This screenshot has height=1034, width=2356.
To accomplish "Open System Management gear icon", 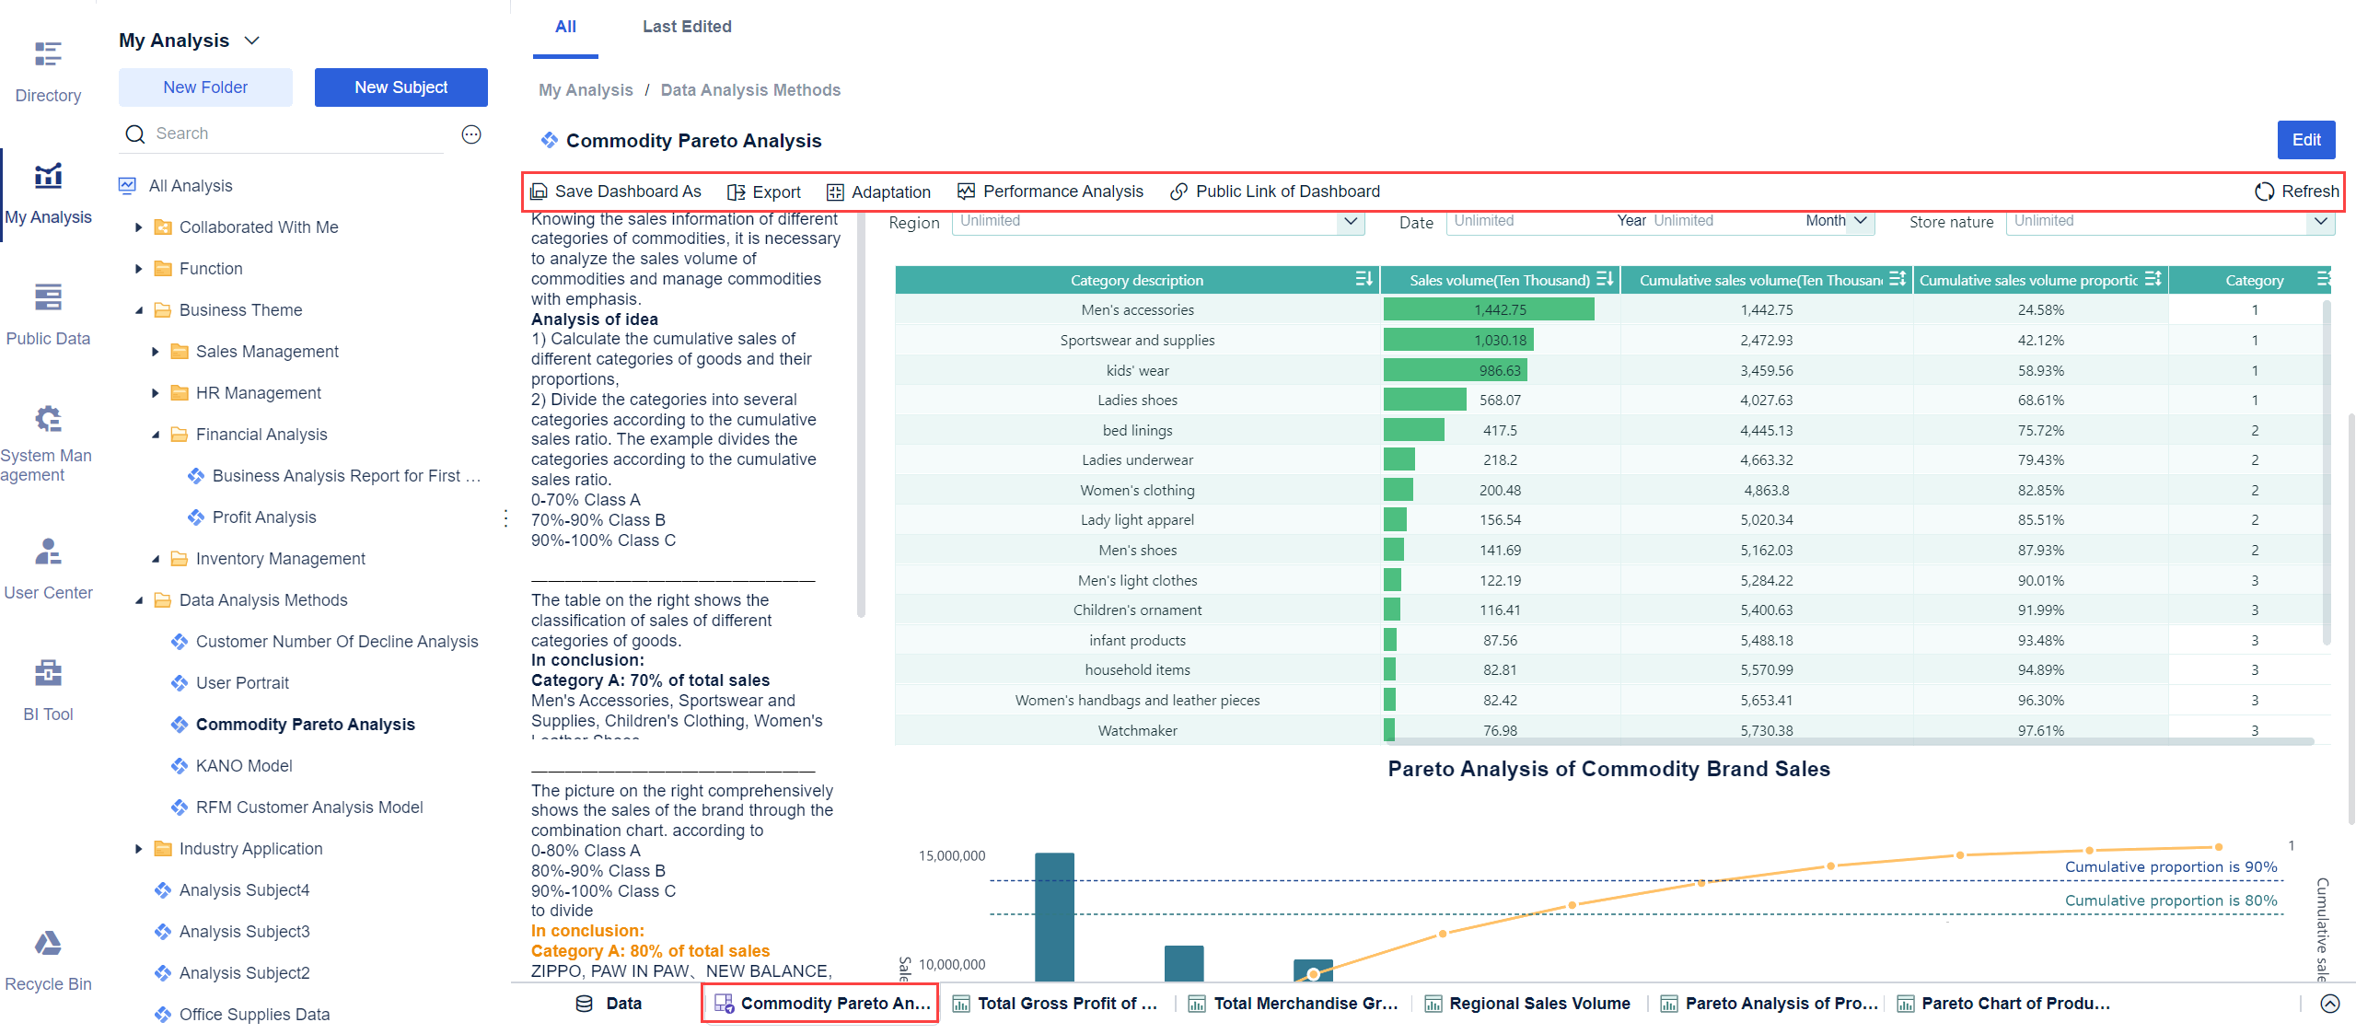I will 48,419.
